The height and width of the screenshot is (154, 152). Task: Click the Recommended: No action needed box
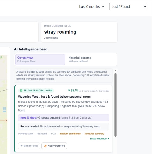64,126
